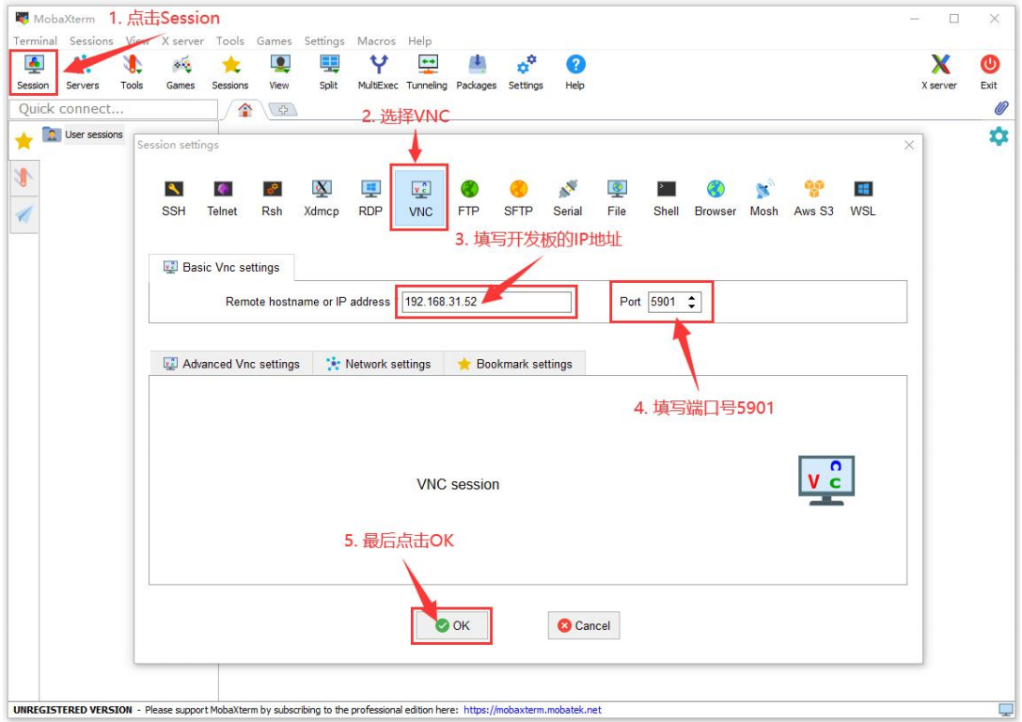
Task: Select the Telnet session type
Action: [222, 198]
